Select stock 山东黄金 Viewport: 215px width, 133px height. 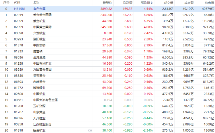point(39,112)
